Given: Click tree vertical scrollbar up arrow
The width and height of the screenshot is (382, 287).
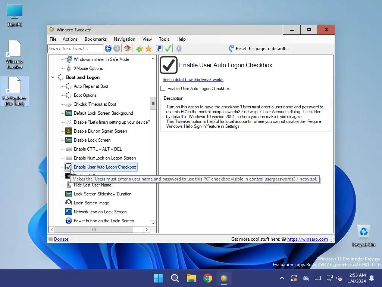Looking at the screenshot, I should click(x=153, y=59).
